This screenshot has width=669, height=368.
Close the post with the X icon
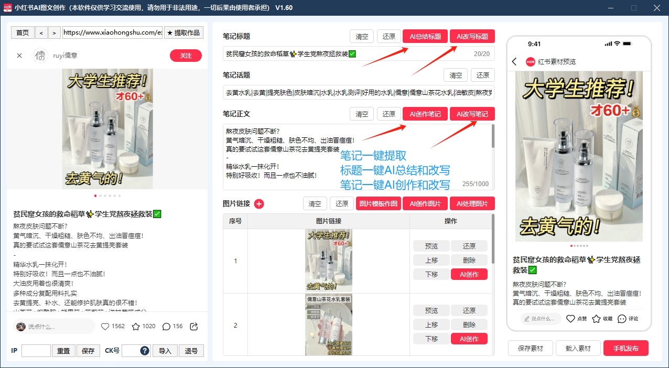[x=19, y=56]
